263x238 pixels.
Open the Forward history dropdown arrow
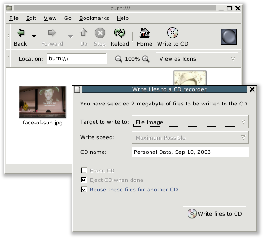click(x=71, y=36)
